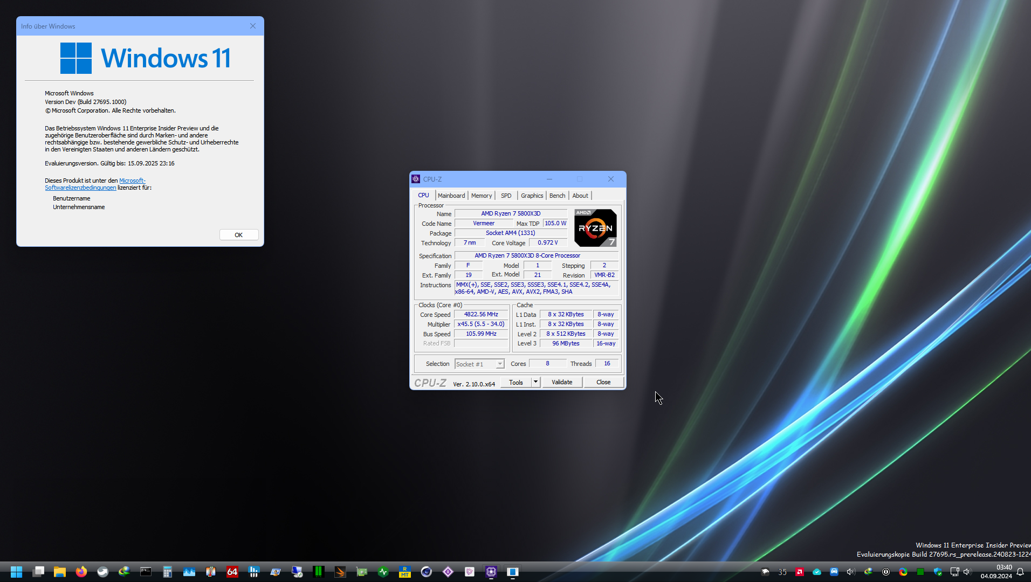Image resolution: width=1031 pixels, height=582 pixels.
Task: Click the Close button at CPU-Z bottom
Action: (603, 382)
